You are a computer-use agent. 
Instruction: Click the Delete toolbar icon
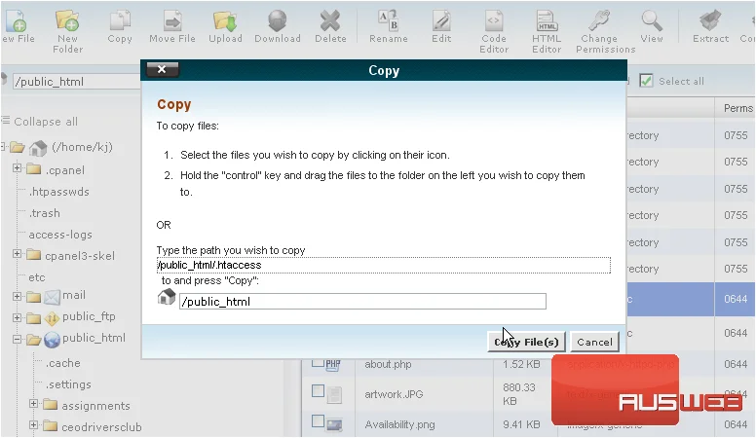coord(330,26)
